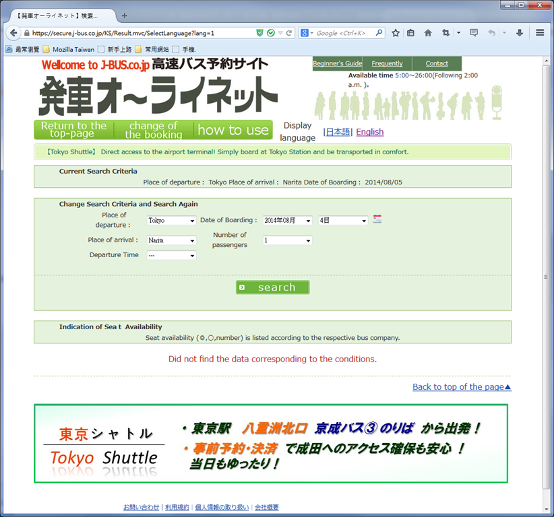Image resolution: width=554 pixels, height=517 pixels.
Task: Open 会社概要 footer link
Action: [x=266, y=507]
